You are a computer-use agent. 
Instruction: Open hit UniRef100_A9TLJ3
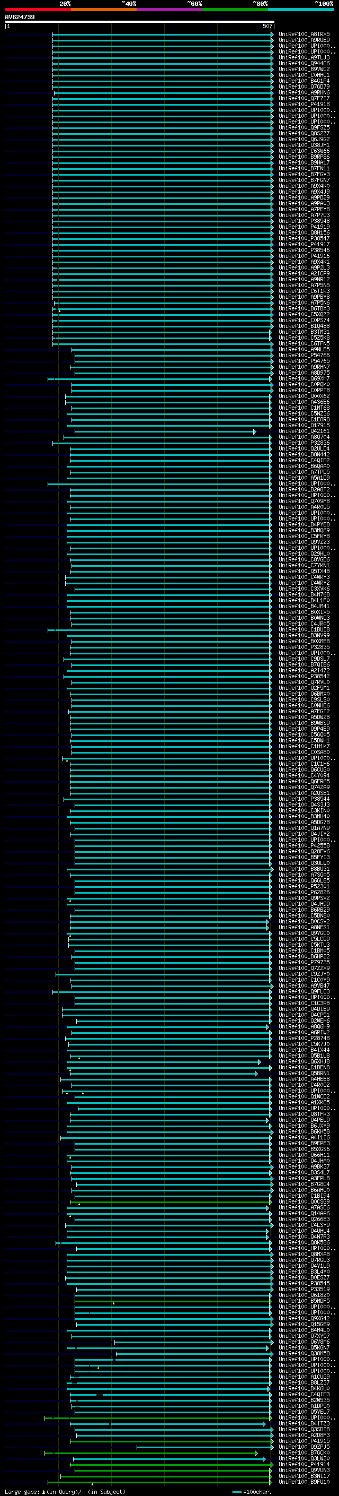[304, 57]
